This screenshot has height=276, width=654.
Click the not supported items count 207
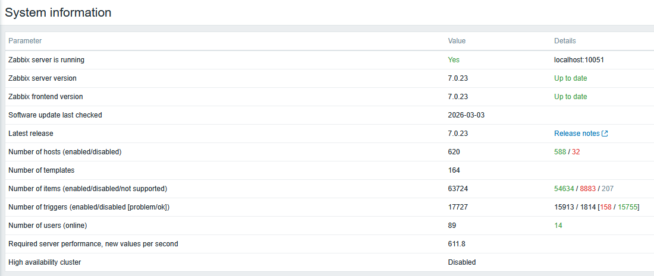click(x=608, y=189)
